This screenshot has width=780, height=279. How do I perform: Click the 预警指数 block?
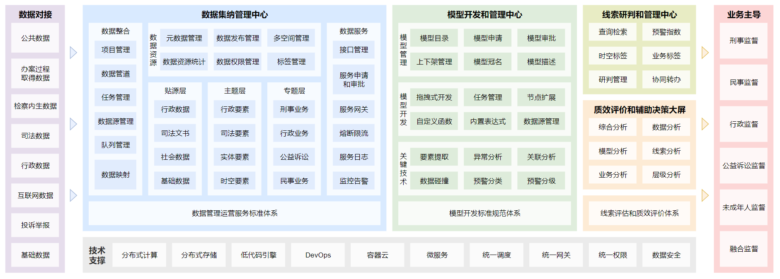666,32
